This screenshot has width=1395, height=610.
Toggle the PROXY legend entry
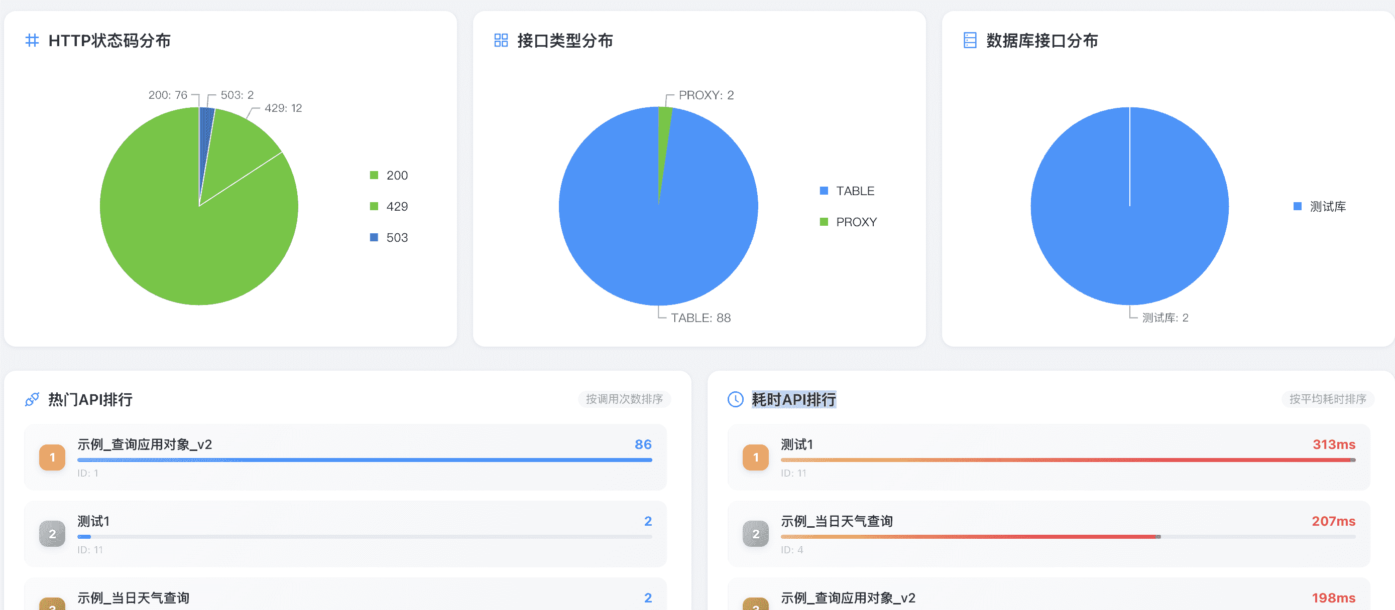click(849, 222)
